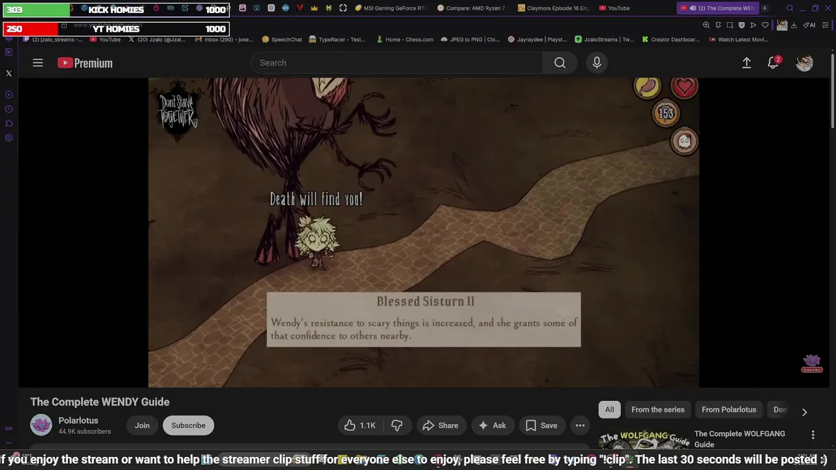Switch to the Compare: AMD Ryzen 7 tab
This screenshot has height=470, width=836.
[x=472, y=8]
